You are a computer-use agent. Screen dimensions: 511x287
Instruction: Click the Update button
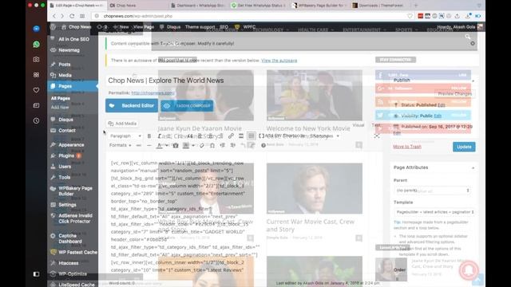pos(464,147)
